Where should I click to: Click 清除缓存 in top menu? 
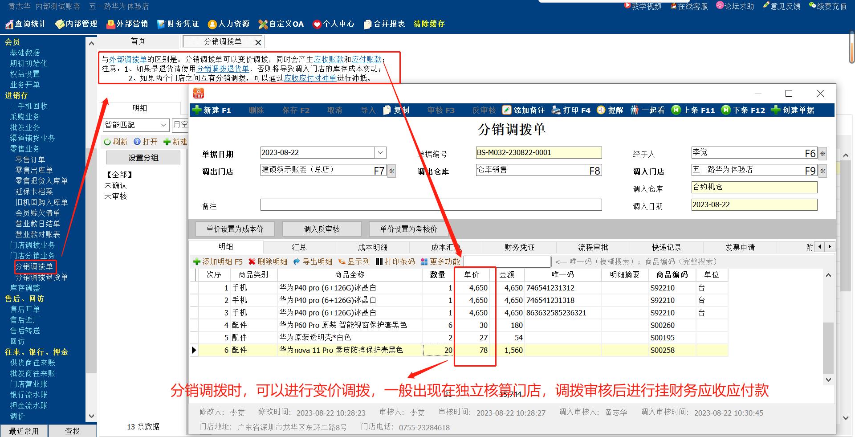click(429, 24)
